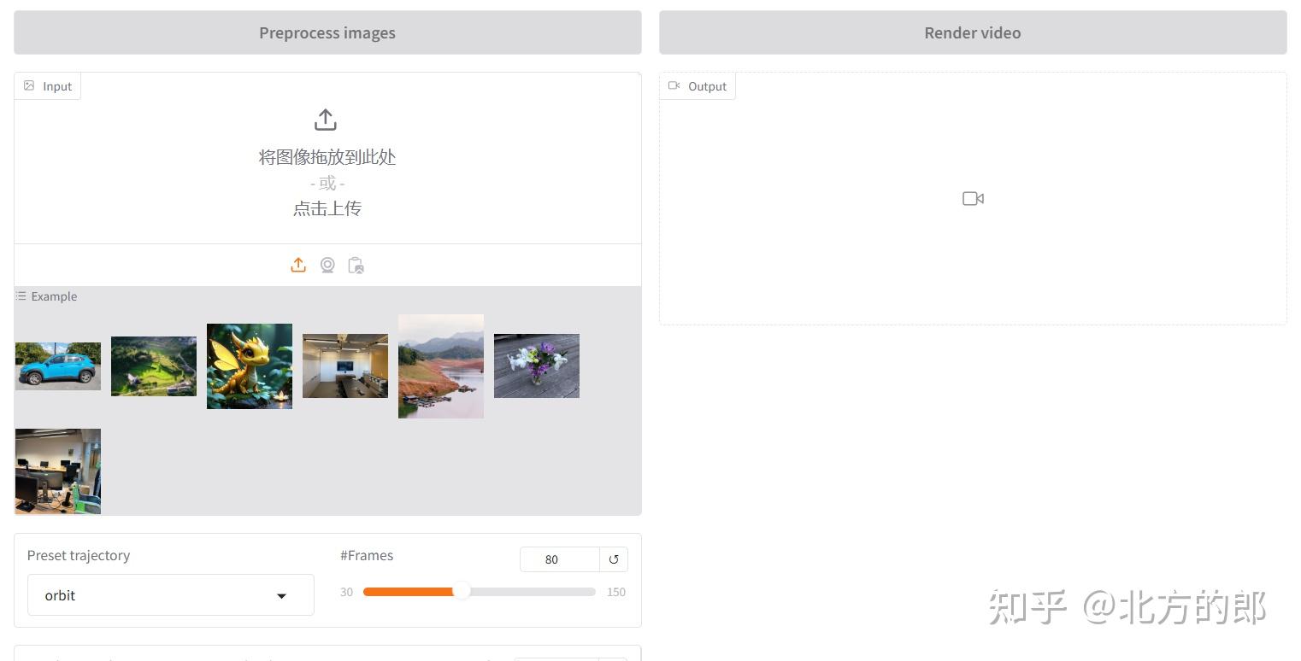The width and height of the screenshot is (1301, 661).
Task: Click the upload arrow in Input area
Action: (x=326, y=120)
